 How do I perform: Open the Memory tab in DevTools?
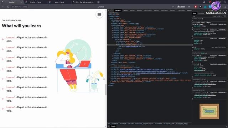pos(156,10)
